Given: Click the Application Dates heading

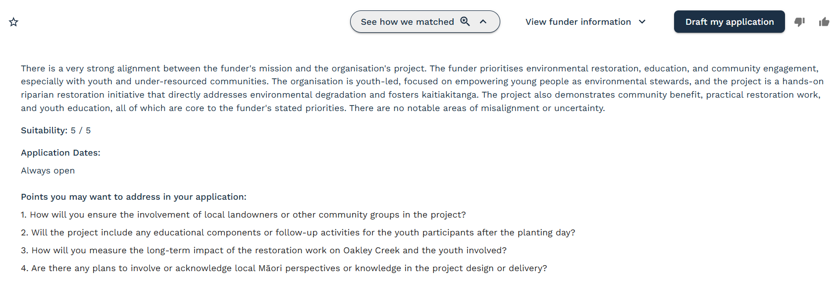Looking at the screenshot, I should pyautogui.click(x=60, y=153).
